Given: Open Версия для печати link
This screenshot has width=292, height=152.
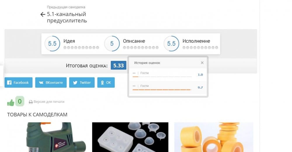Looking at the screenshot, I should point(49,102).
